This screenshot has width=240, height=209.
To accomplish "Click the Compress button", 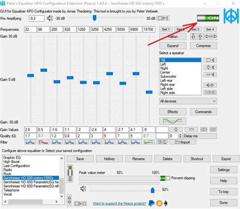I will [204, 46].
